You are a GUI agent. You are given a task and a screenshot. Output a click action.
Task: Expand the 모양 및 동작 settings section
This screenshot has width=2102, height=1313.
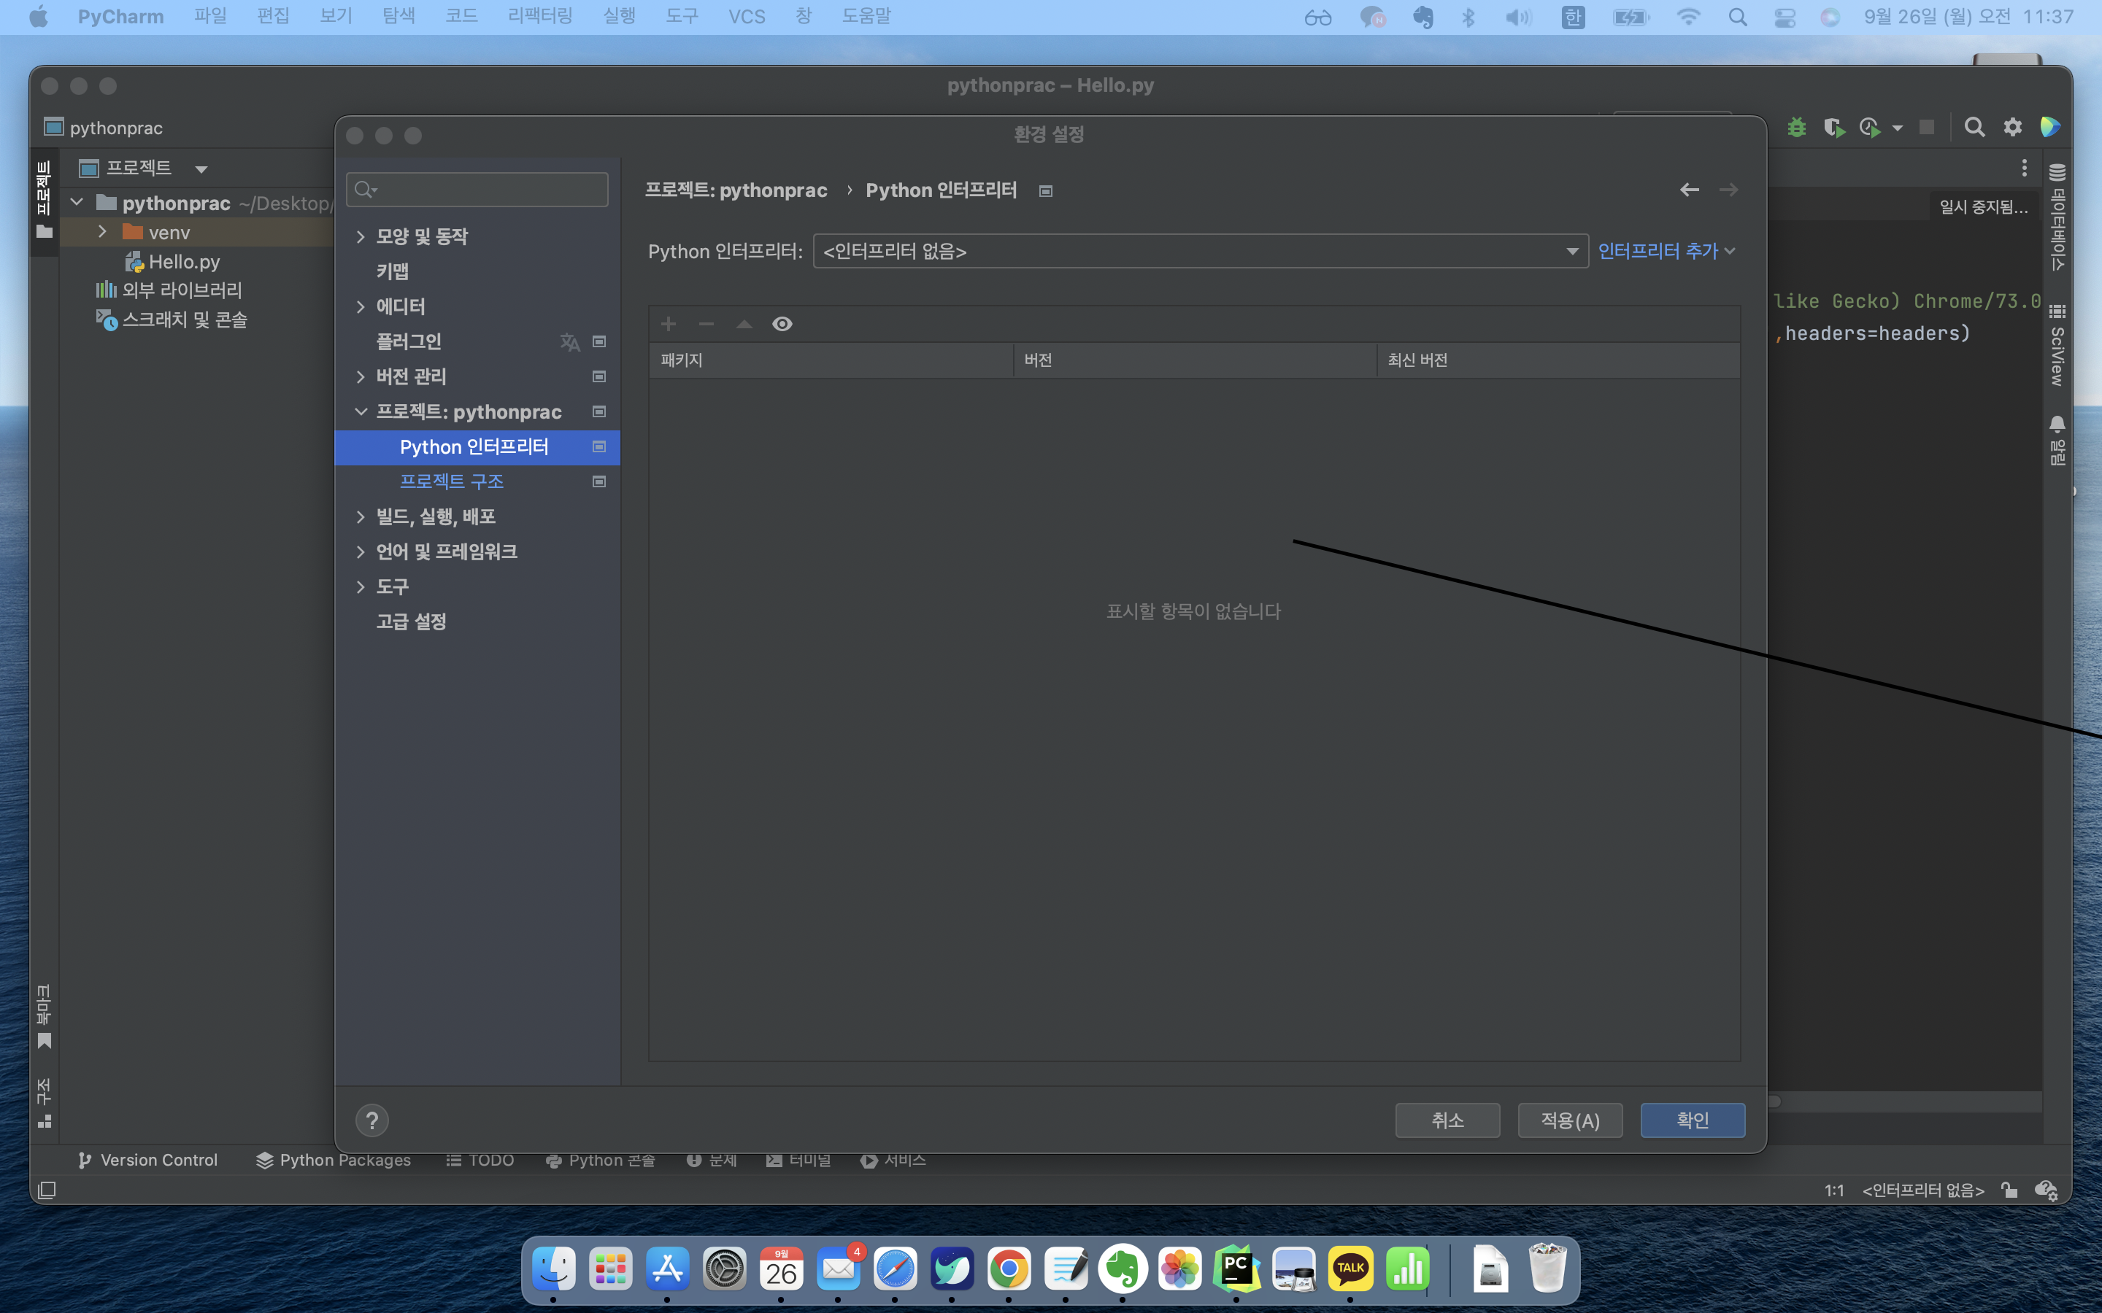point(361,236)
